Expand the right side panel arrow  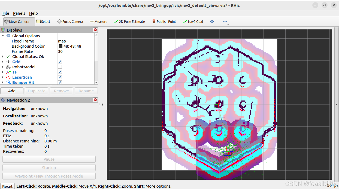tap(337, 104)
